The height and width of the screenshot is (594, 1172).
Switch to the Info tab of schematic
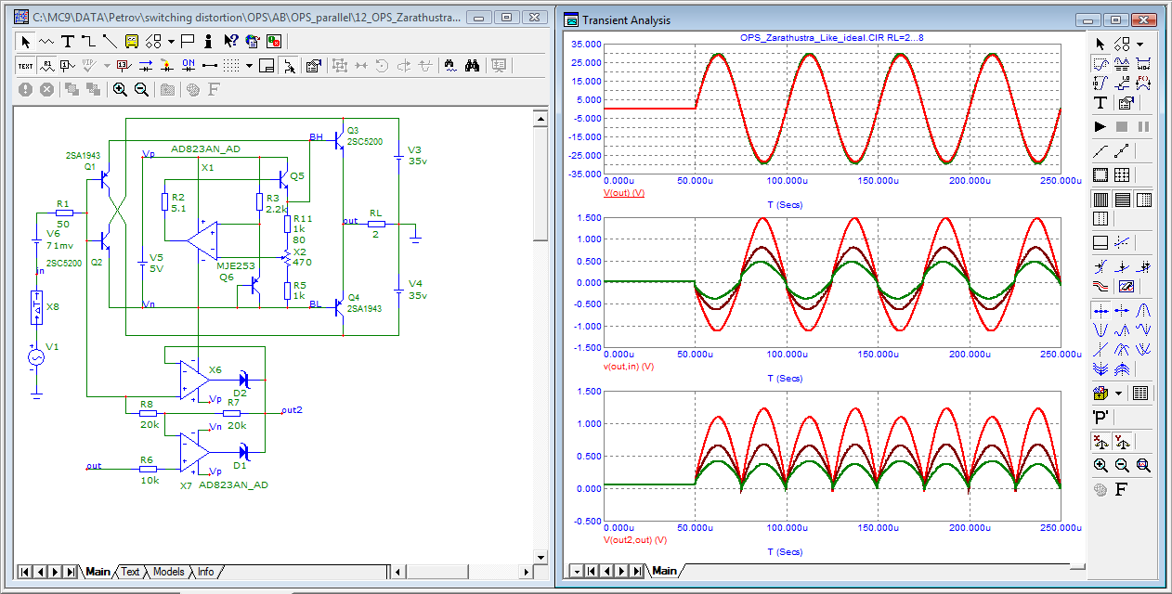pos(205,572)
